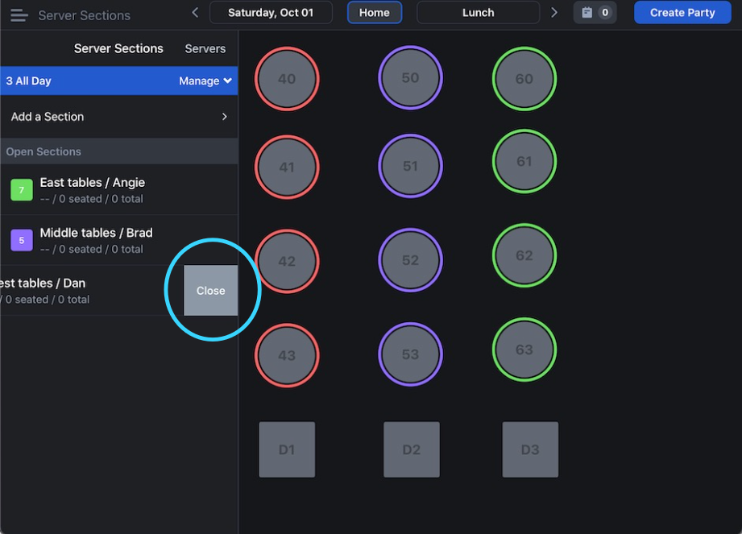Click the Create Party button
Viewport: 742px width, 534px height.
pos(682,13)
